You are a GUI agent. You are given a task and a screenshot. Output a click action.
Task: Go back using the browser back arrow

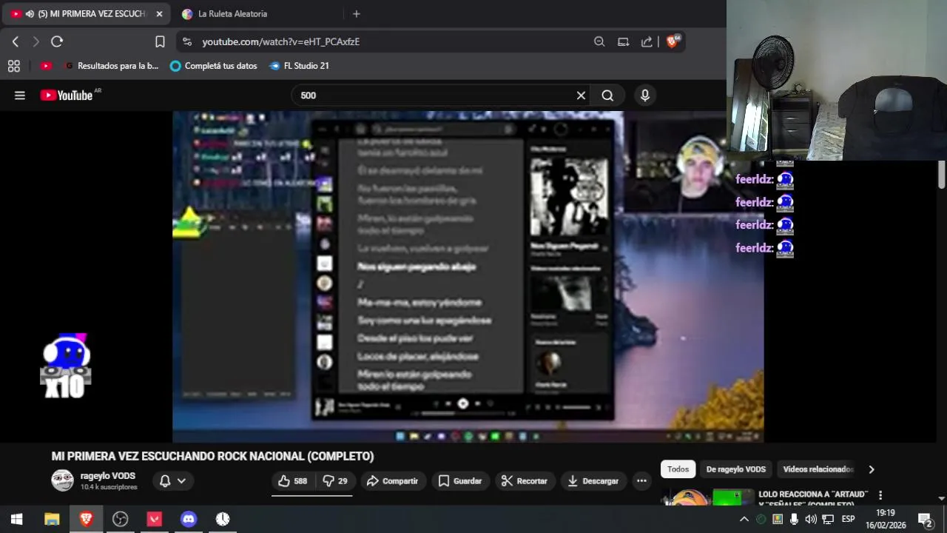16,42
